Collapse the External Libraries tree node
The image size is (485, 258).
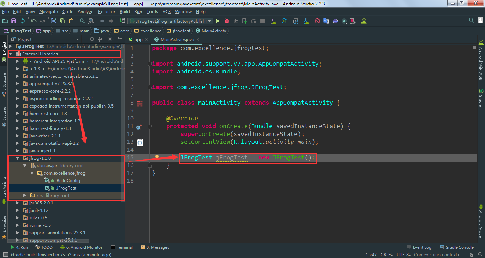(x=11, y=54)
